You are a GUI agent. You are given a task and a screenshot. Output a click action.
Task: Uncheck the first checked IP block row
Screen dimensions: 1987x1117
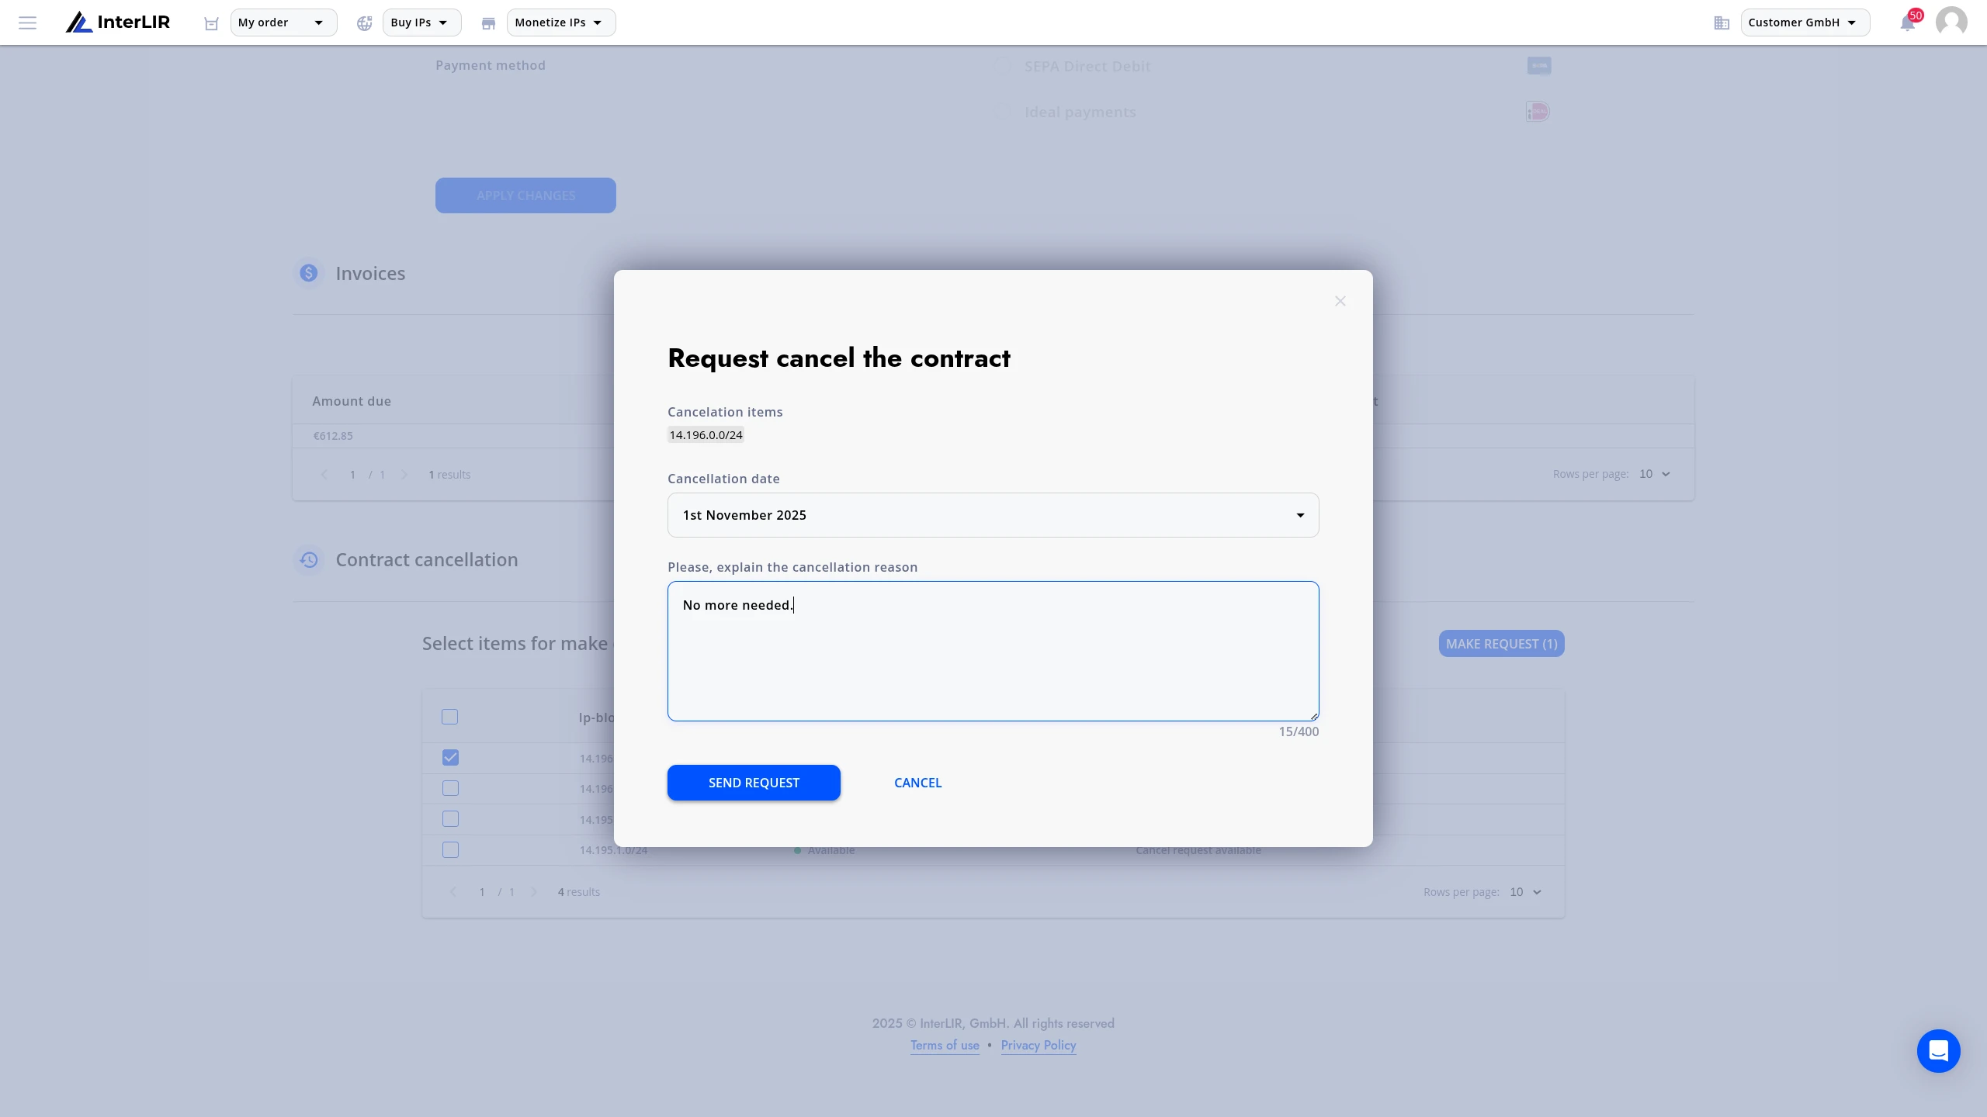pyautogui.click(x=450, y=758)
